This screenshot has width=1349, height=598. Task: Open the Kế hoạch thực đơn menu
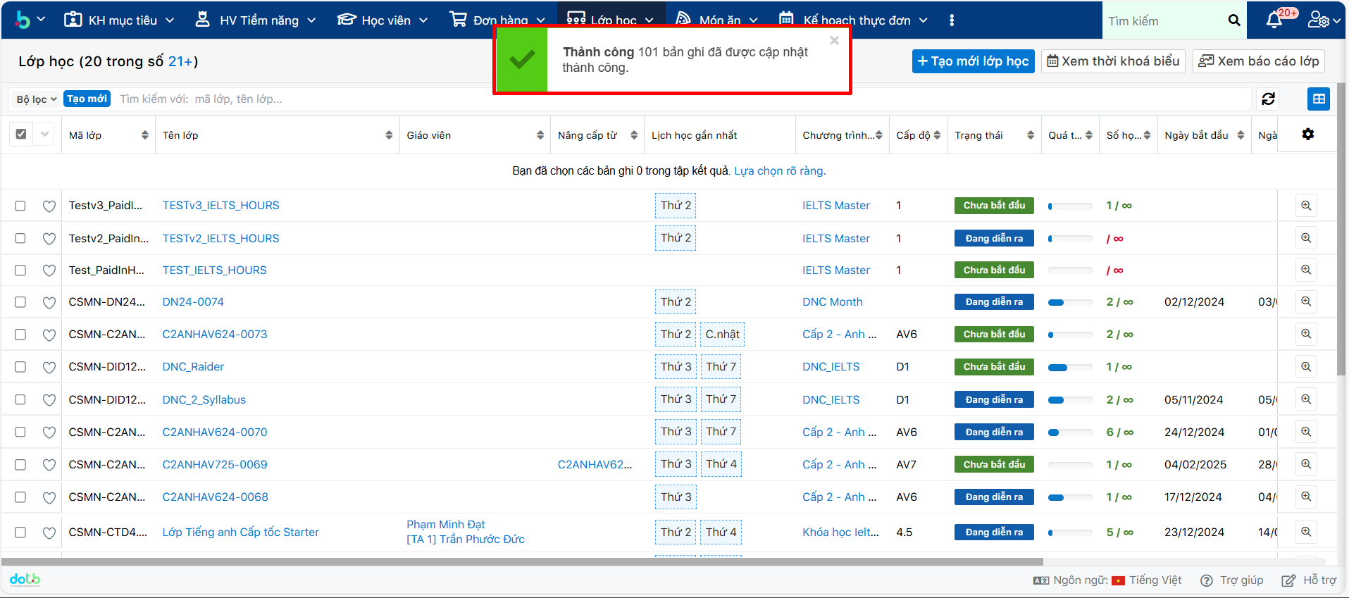pos(854,20)
